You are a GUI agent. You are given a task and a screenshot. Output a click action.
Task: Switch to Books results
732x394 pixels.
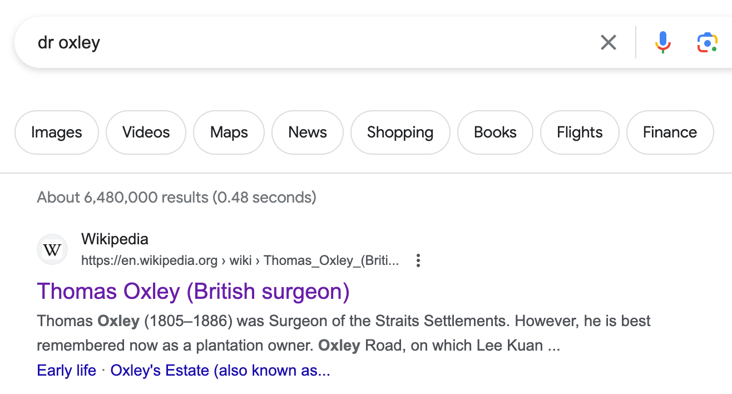pos(494,132)
